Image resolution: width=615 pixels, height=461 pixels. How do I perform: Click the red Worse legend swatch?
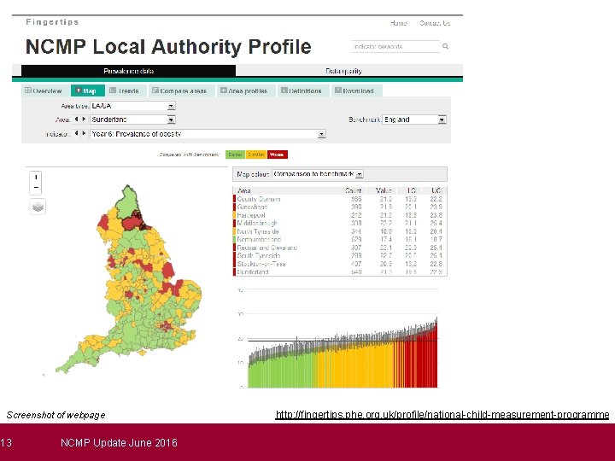pyautogui.click(x=278, y=155)
